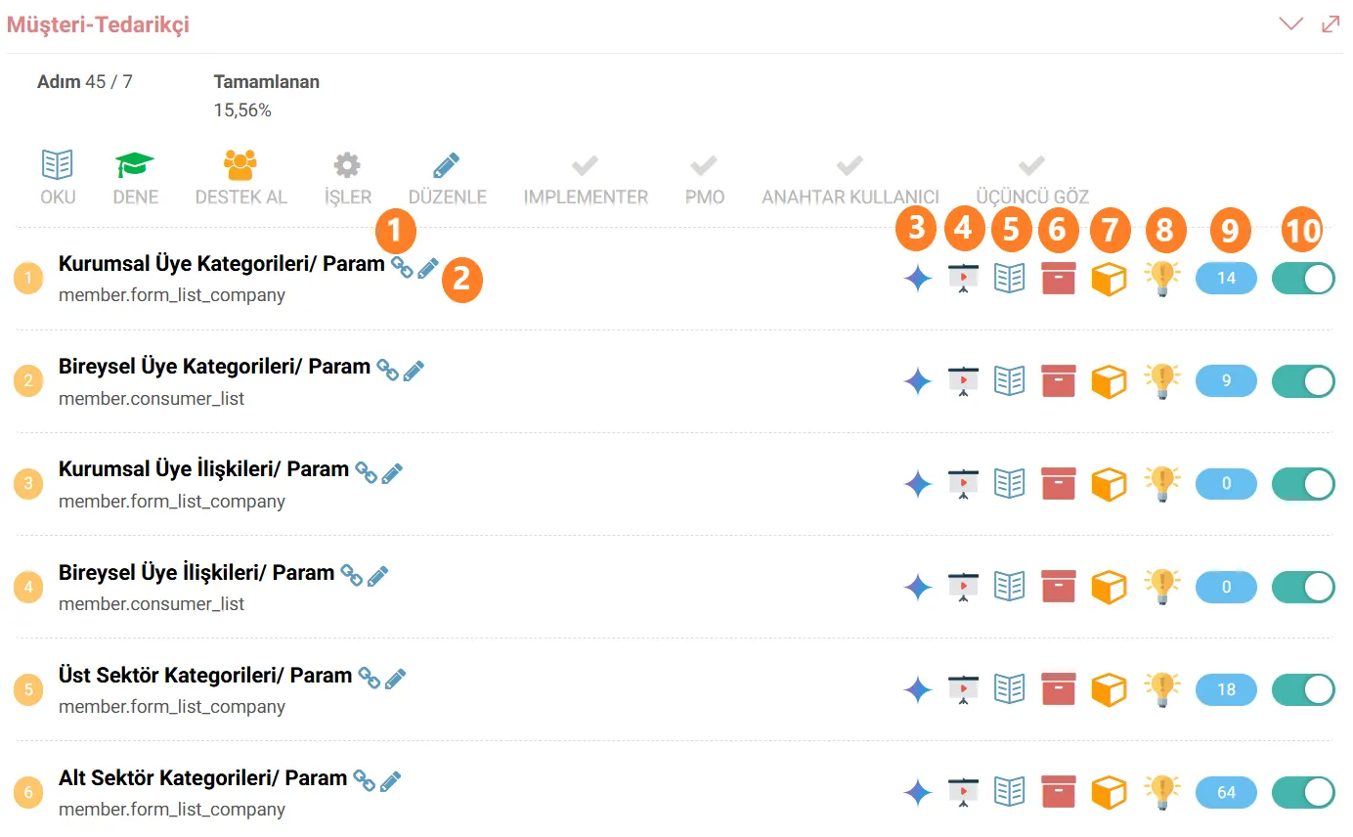
Task: Expand the panel to fullscreen with the arrow icon
Action: (x=1331, y=24)
